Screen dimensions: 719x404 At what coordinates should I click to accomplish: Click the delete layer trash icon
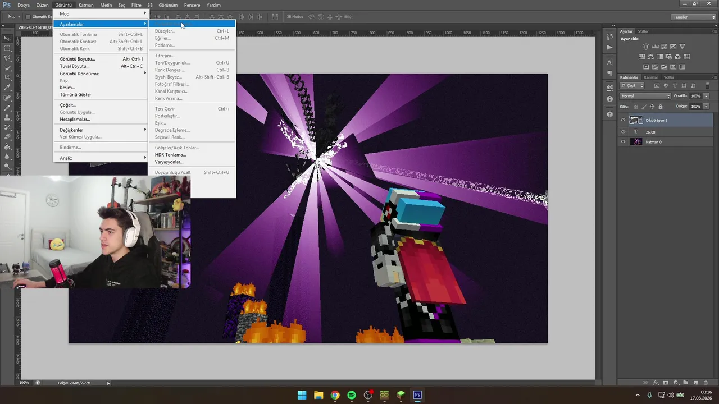pyautogui.click(x=706, y=383)
